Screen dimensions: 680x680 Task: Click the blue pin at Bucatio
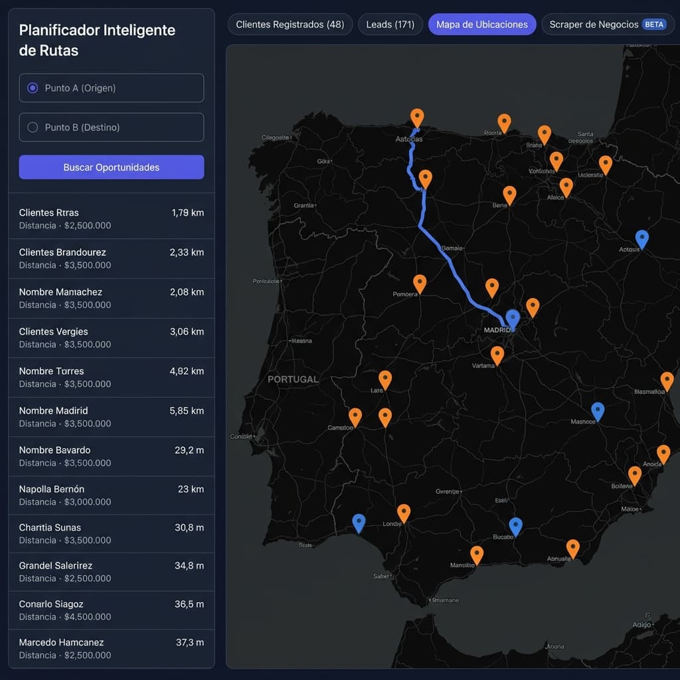point(515,527)
